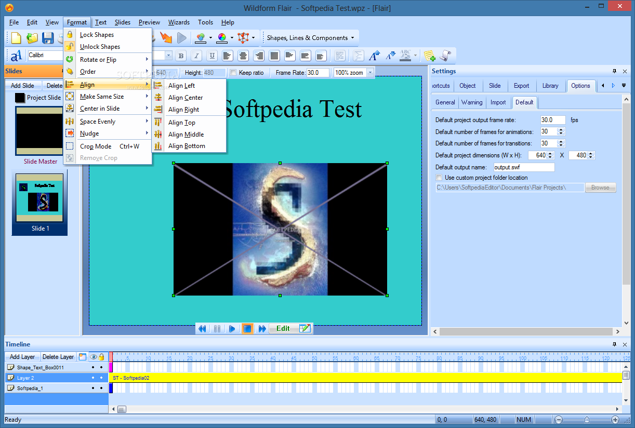Click the center text alignment icon
The height and width of the screenshot is (428, 635).
coord(243,56)
